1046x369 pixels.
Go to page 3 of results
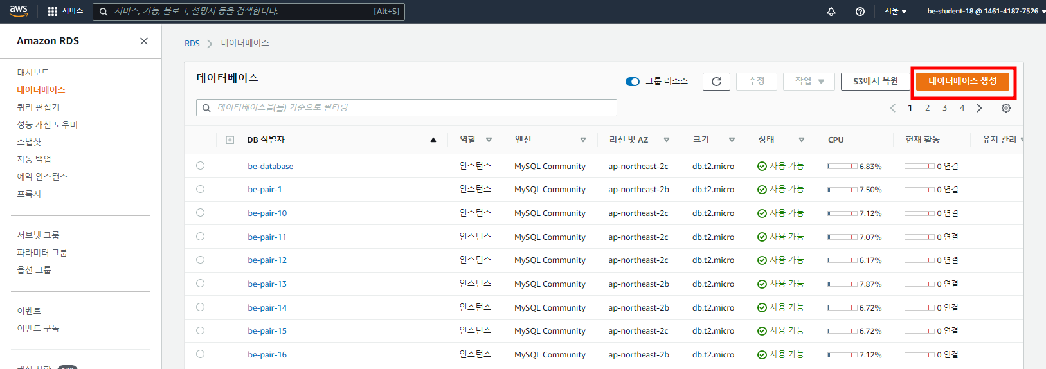click(x=944, y=108)
